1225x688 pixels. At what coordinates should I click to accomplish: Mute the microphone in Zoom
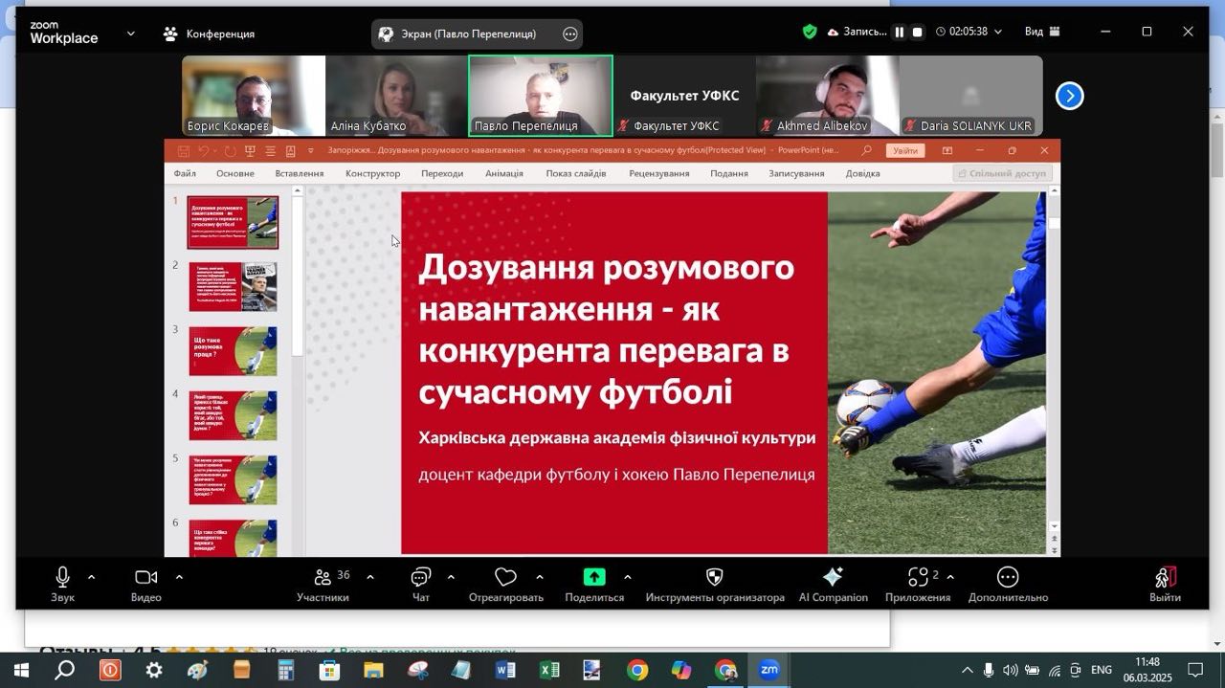[62, 578]
